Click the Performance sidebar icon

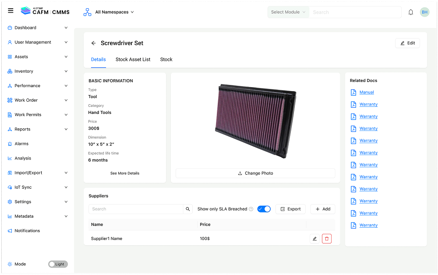pos(10,86)
